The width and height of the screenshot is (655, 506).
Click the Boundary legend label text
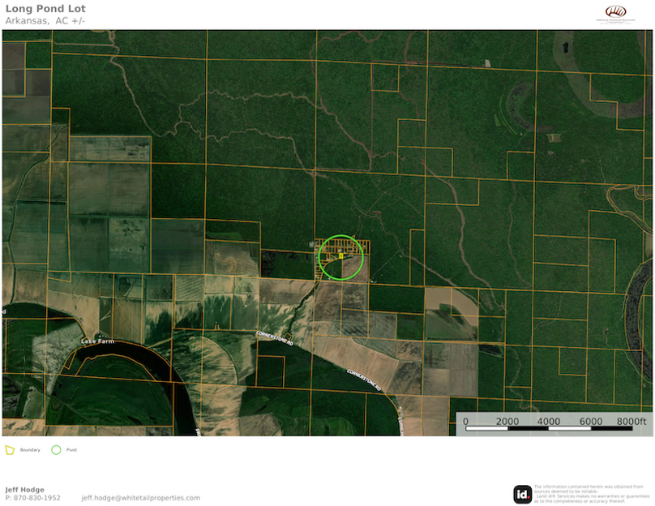pyautogui.click(x=30, y=449)
